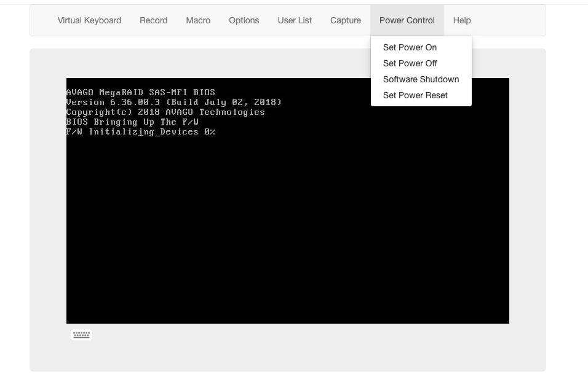Select Software Shutdown option
The image size is (588, 382).
pyautogui.click(x=421, y=79)
